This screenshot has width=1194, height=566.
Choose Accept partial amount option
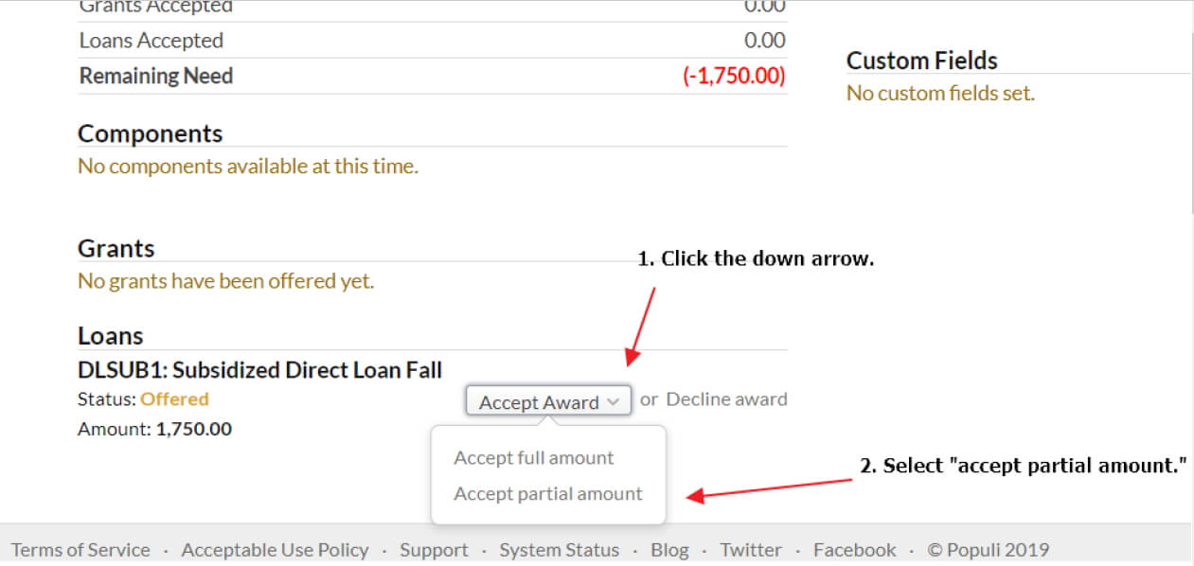point(548,493)
